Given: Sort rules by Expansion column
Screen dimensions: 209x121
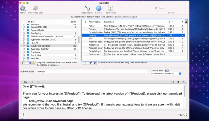Looking at the screenshot, I should tap(109, 22).
